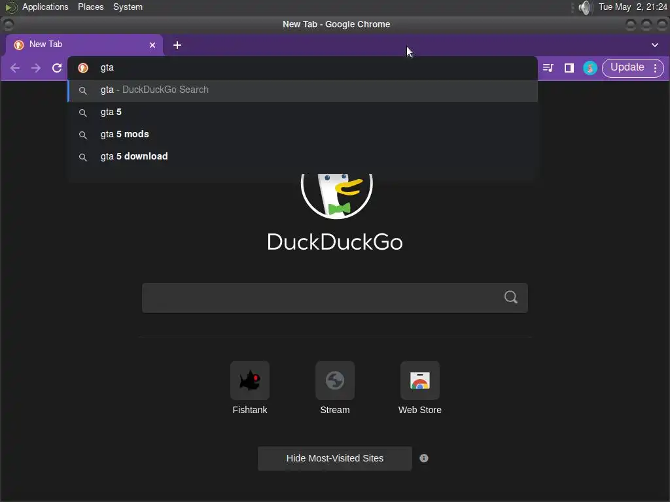Select suggestion 'gta - DuckDuckGo Search'

302,90
